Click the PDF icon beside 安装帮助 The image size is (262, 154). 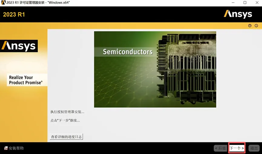coord(6,148)
